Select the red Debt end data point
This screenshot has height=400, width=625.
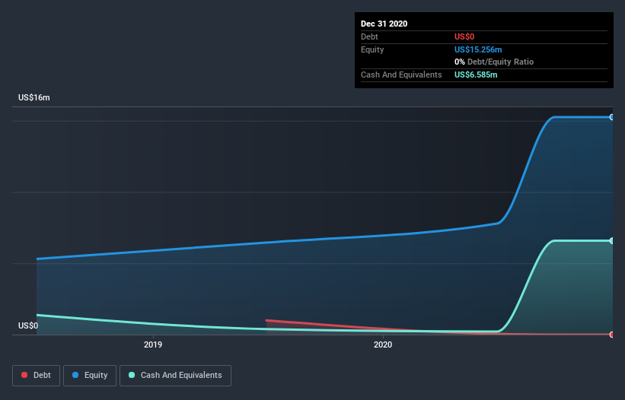tap(612, 335)
